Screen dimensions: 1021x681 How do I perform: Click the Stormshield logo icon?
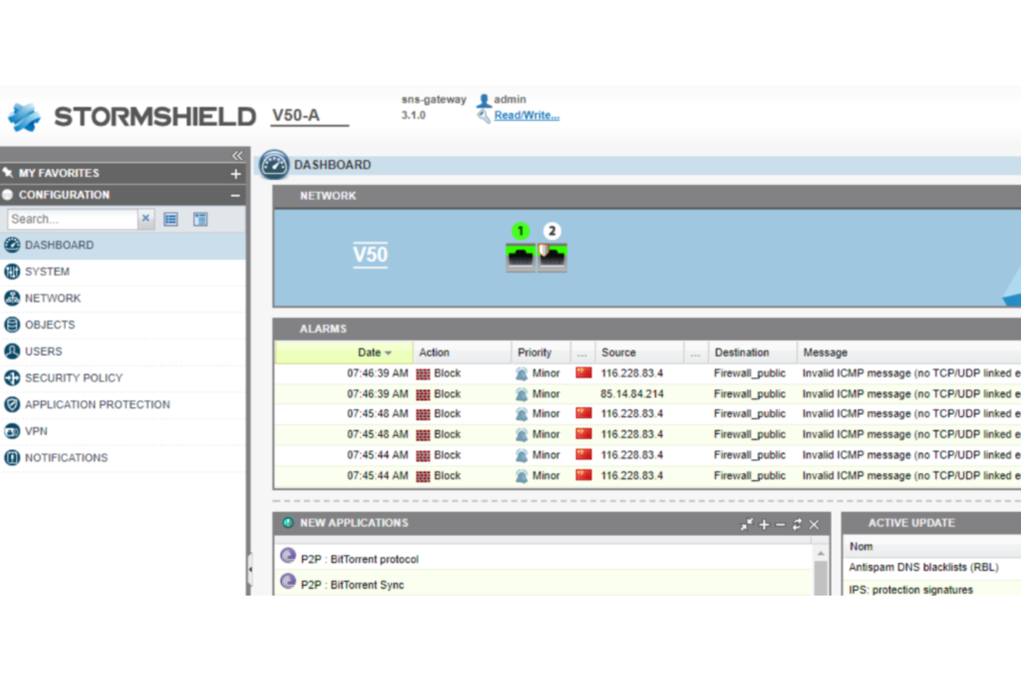coord(24,117)
